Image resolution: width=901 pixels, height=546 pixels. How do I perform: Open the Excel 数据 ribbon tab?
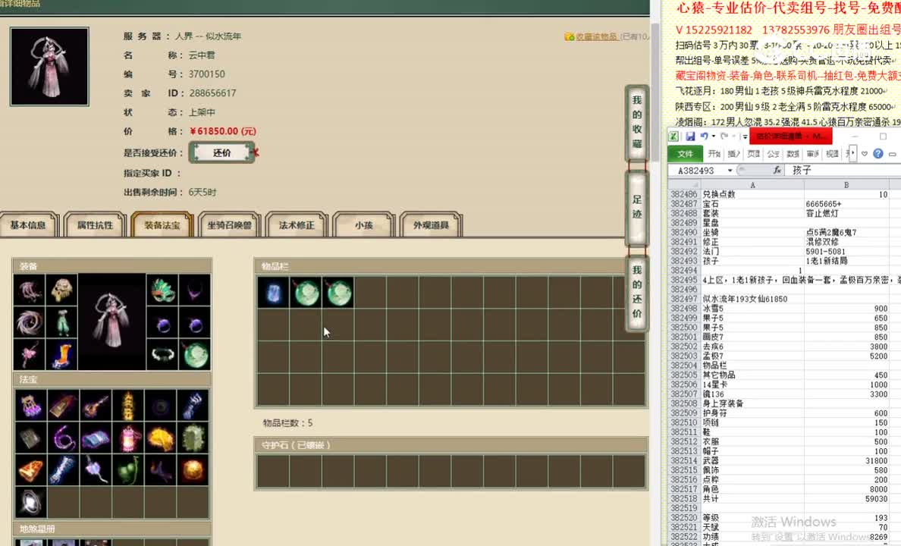(793, 154)
